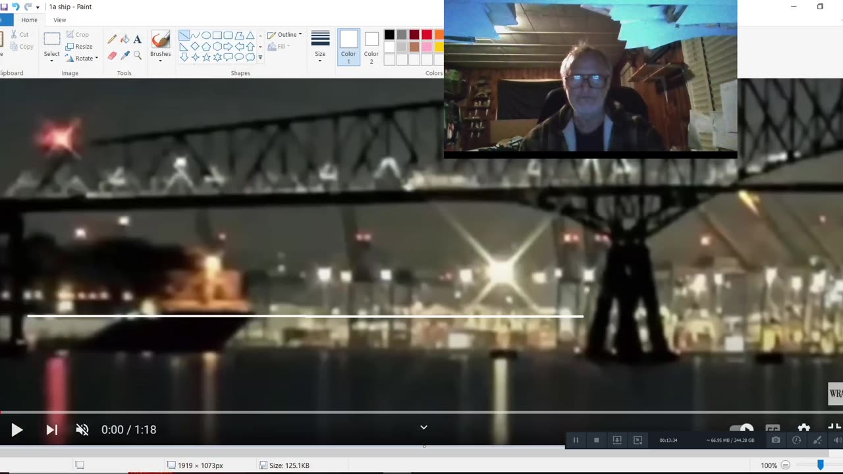
Task: Pick the brown color swatch
Action: click(414, 47)
